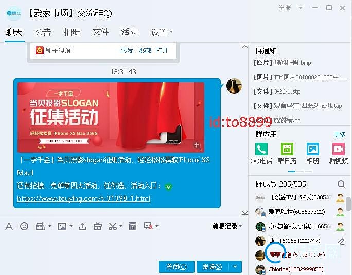This screenshot has height=275, width=352.
Task: Open the 活动 tab
Action: [130, 32]
